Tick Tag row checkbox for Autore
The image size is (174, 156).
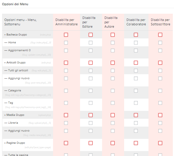[x=113, y=103]
